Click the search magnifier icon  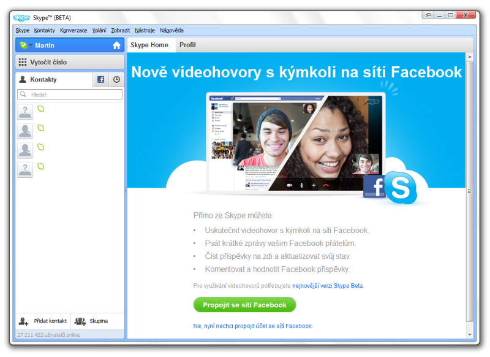[23, 94]
